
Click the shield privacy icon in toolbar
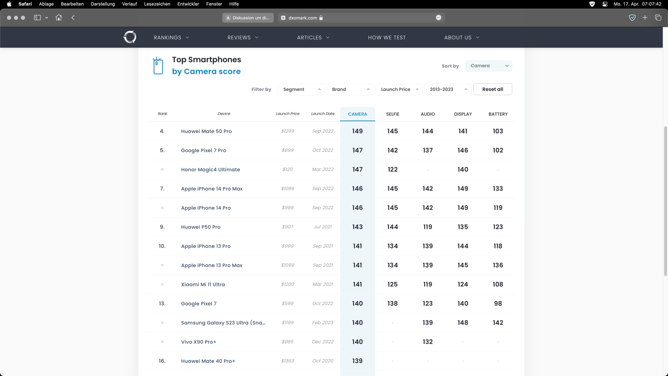click(x=632, y=18)
